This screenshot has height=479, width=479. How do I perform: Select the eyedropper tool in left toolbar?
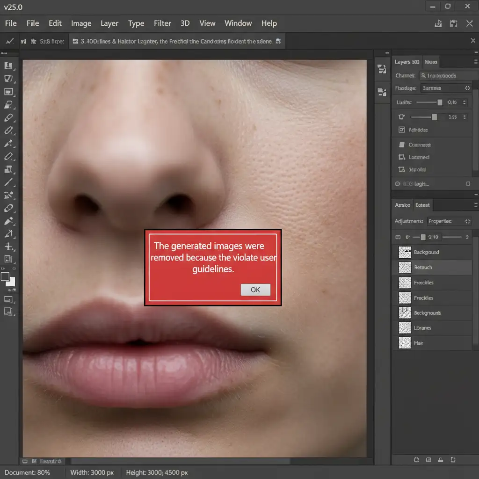tap(9, 143)
